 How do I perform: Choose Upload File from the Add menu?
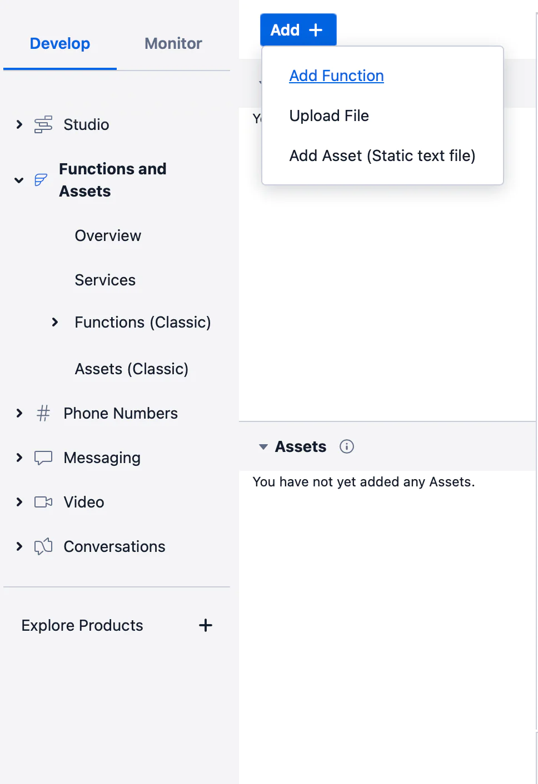tap(329, 115)
